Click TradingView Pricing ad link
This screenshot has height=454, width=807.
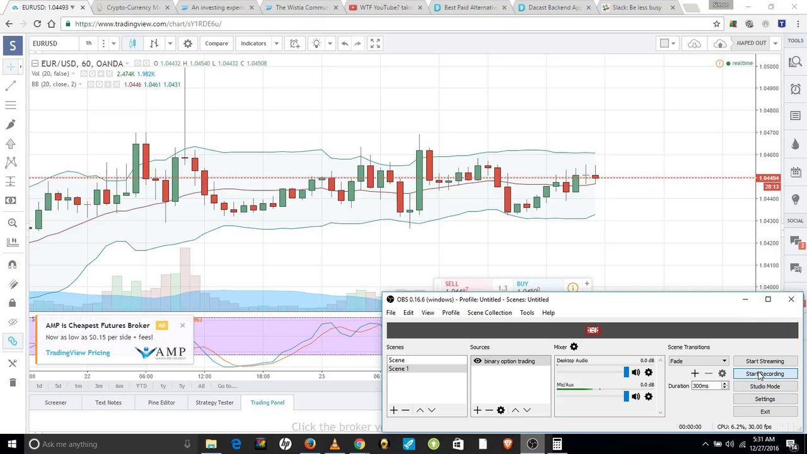coord(78,352)
